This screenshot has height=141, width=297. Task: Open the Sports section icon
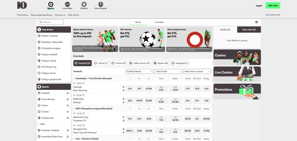click(51, 4)
